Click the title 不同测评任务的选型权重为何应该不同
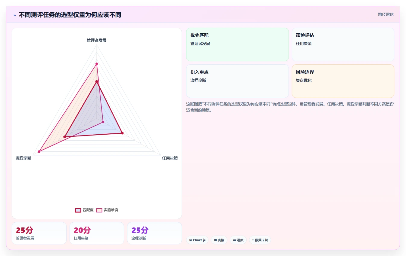Screen dimensions: 406x256 (70, 15)
